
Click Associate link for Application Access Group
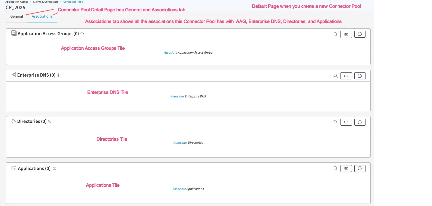tap(170, 53)
